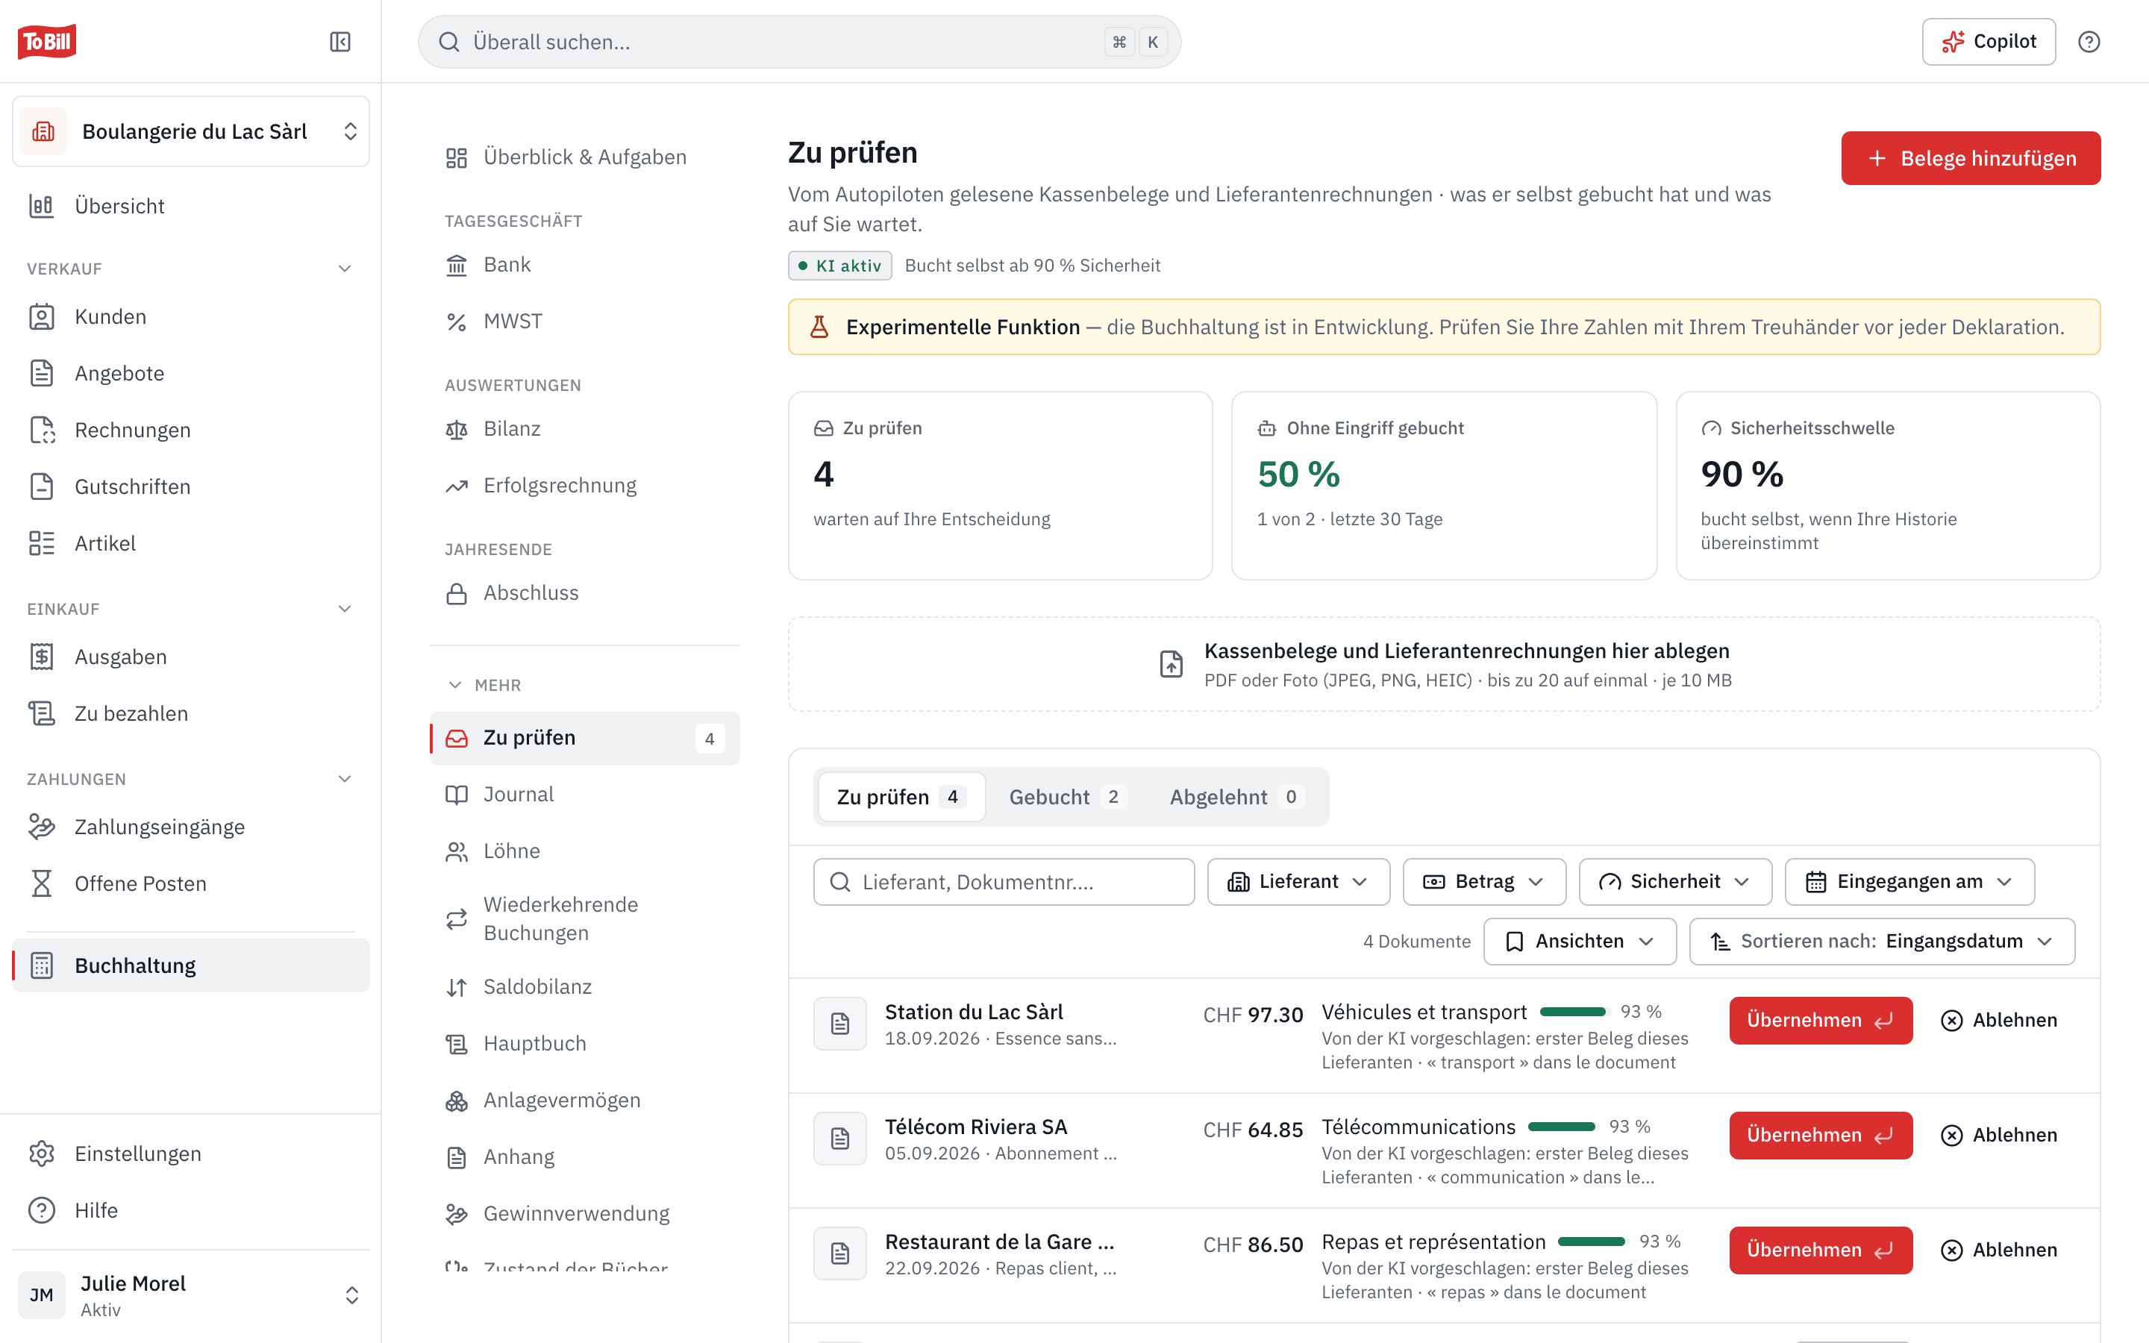Open the Journal page

click(x=584, y=795)
